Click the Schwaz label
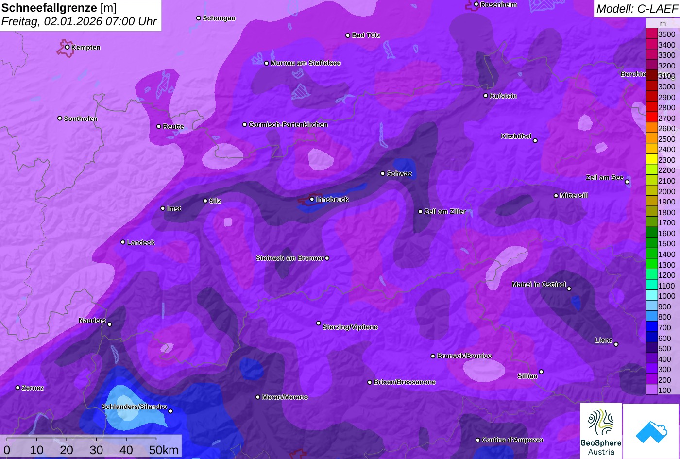The width and height of the screenshot is (680, 459). (399, 173)
